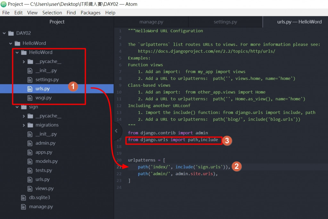This screenshot has height=219, width=328.
Task: Open apps.py in the tree
Action: point(44,152)
